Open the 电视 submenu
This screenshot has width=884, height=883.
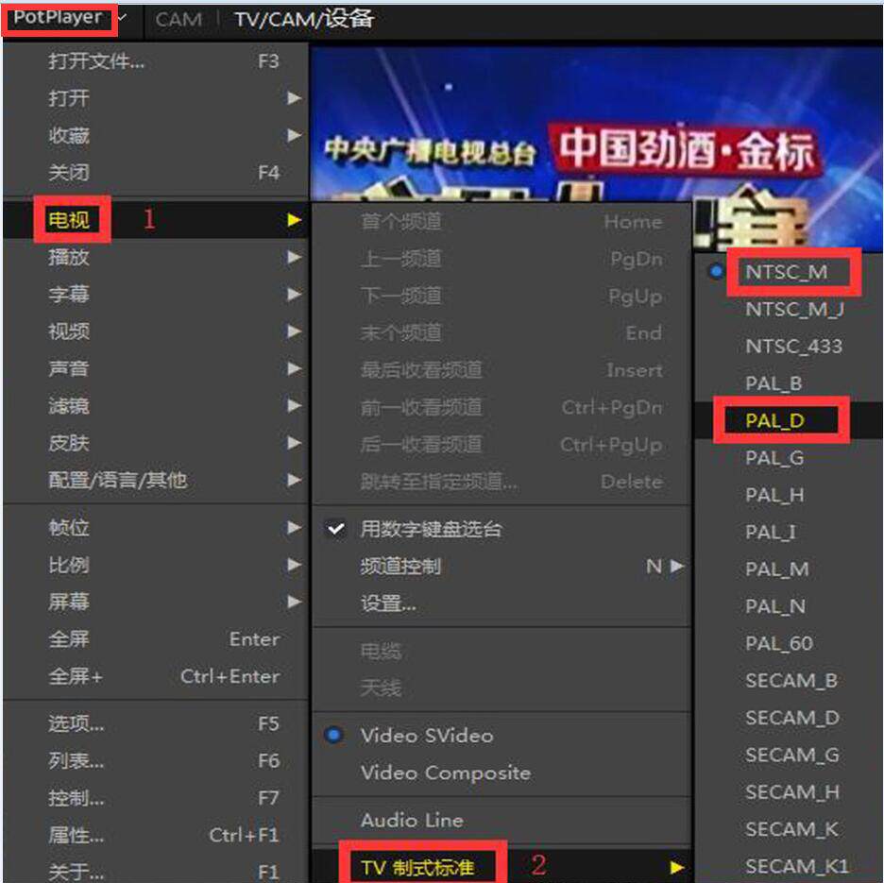click(156, 219)
